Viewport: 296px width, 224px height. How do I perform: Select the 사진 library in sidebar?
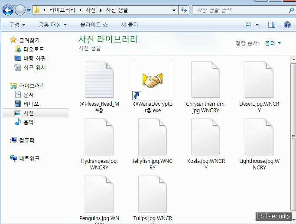tap(36, 113)
